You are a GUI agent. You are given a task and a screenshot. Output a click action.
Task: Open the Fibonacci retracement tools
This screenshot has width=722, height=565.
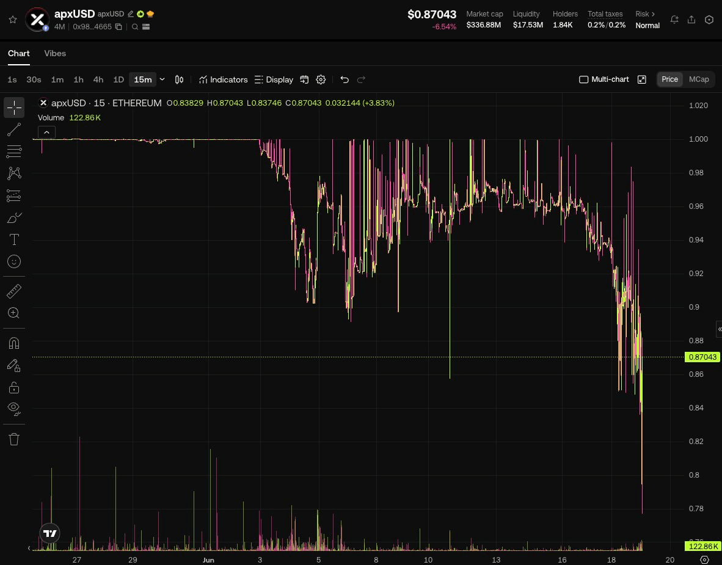[x=14, y=151]
